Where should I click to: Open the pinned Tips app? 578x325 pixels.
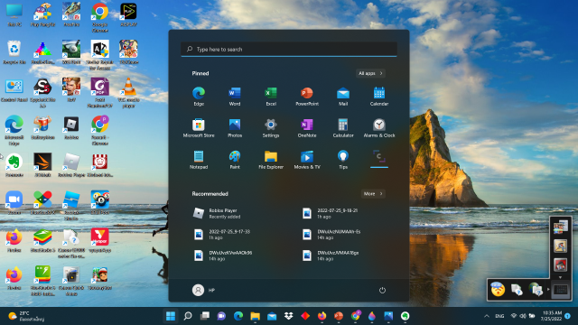[343, 160]
